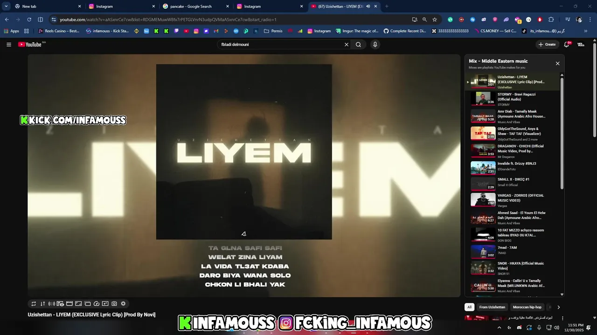The image size is (597, 335).
Task: Open the infamouss - Kick Sta... bookmark
Action: coord(107,31)
